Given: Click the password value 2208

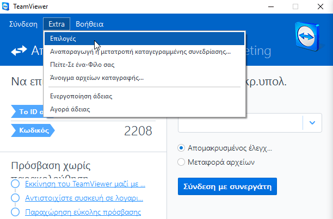Looking at the screenshot, I should coord(138,130).
